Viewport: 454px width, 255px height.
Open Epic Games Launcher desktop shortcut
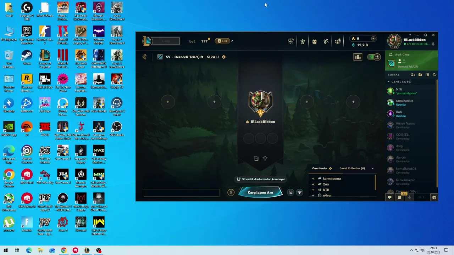tap(27, 35)
